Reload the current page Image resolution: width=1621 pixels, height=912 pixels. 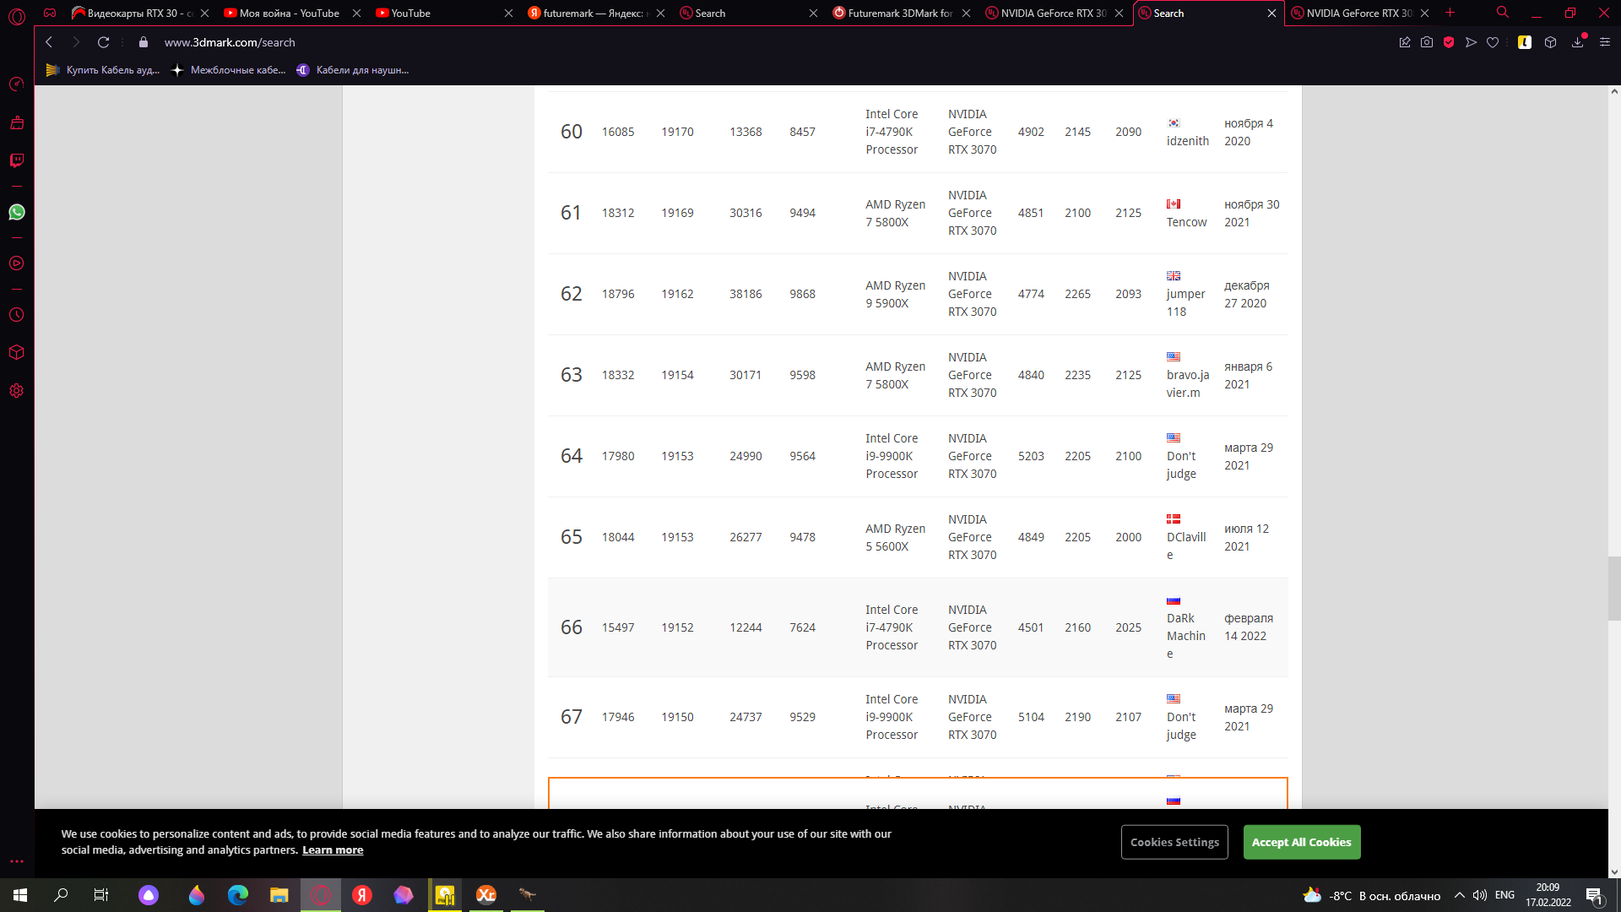point(103,42)
